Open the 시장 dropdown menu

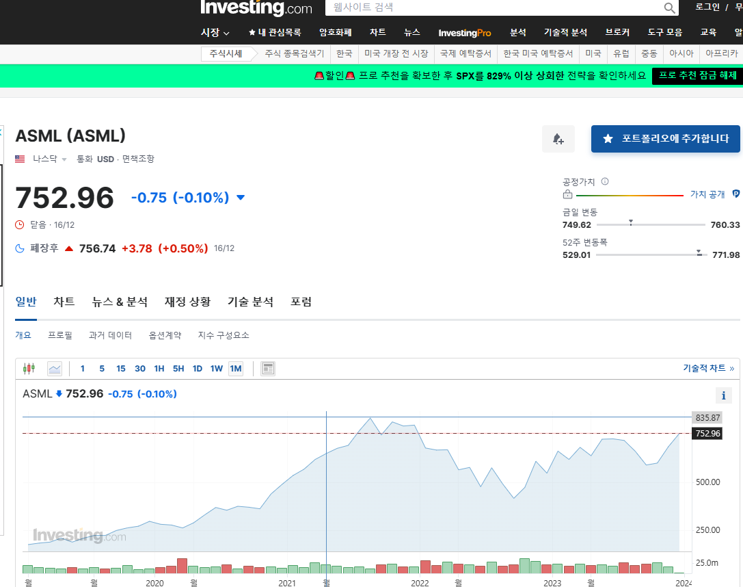click(215, 32)
